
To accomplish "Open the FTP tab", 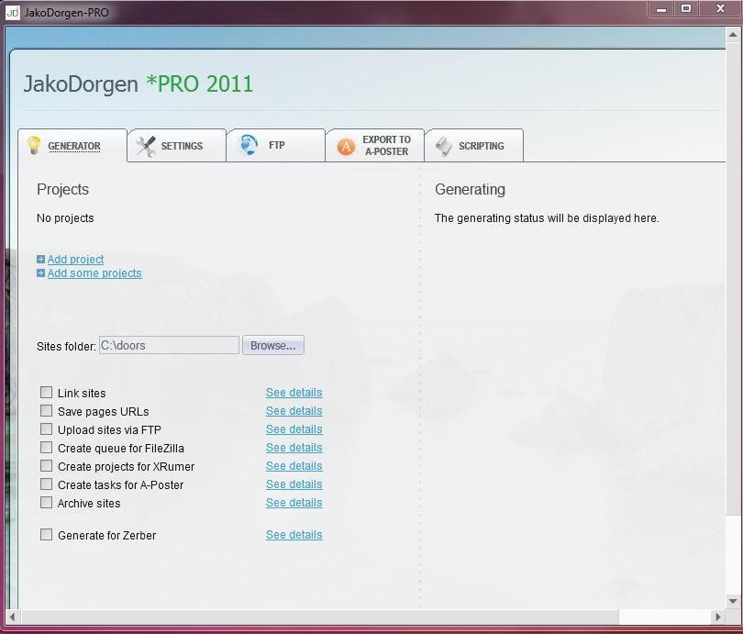I will [x=276, y=146].
